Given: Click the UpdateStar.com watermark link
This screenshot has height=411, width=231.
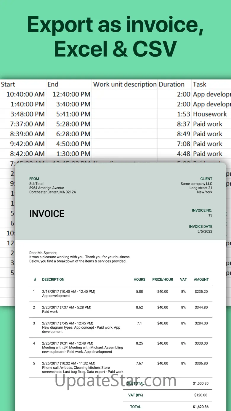Looking at the screenshot, I should 115,381.
